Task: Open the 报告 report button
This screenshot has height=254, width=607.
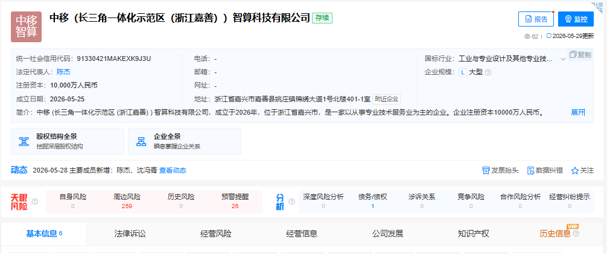Action: point(536,19)
